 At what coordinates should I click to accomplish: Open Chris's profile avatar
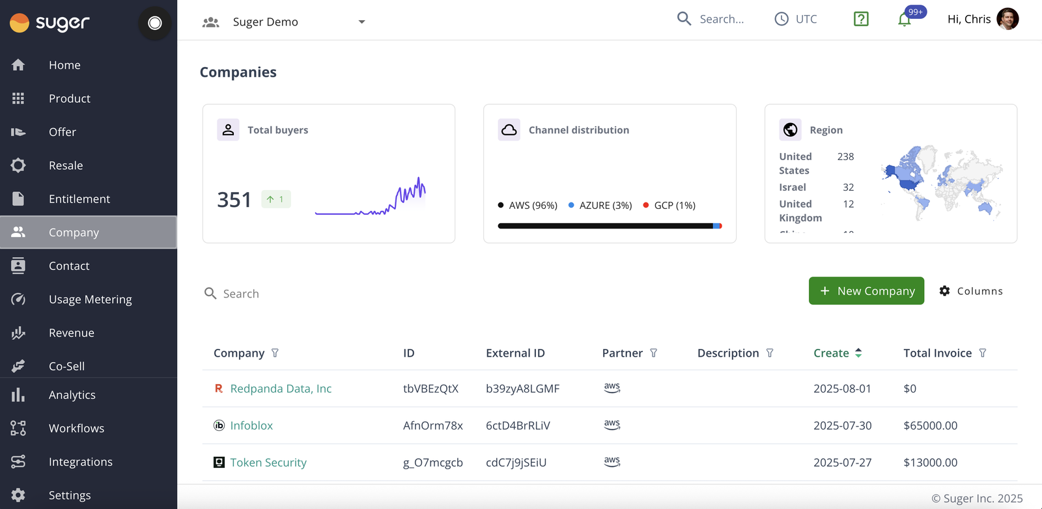pos(1007,19)
